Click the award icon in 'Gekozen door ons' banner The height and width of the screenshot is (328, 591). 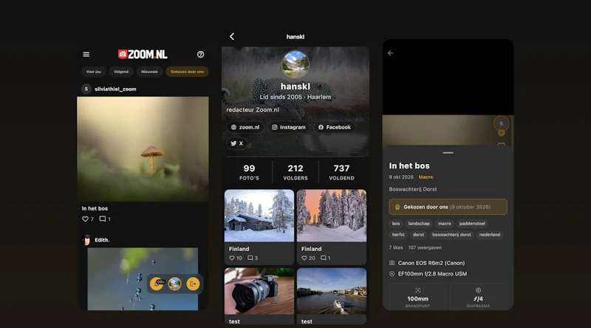coord(397,207)
